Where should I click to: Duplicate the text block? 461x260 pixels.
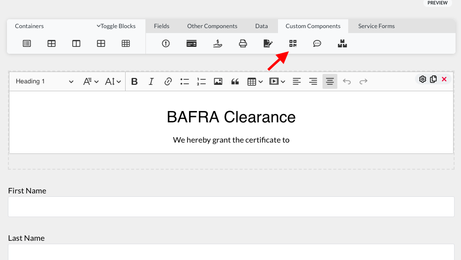433,79
